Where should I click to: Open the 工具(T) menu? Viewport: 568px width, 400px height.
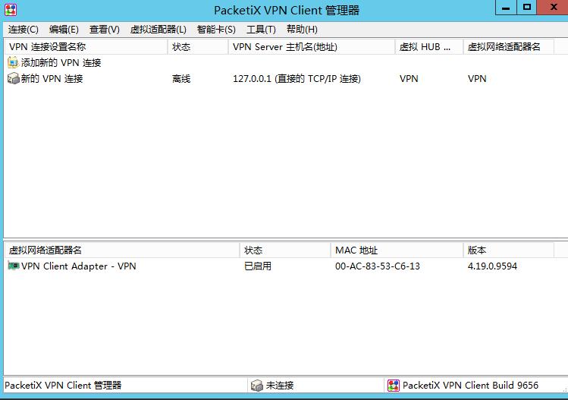click(x=261, y=30)
